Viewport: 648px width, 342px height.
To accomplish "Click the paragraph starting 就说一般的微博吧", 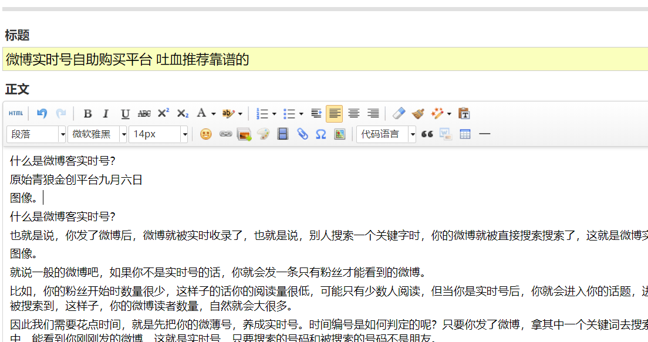I will coord(218,272).
